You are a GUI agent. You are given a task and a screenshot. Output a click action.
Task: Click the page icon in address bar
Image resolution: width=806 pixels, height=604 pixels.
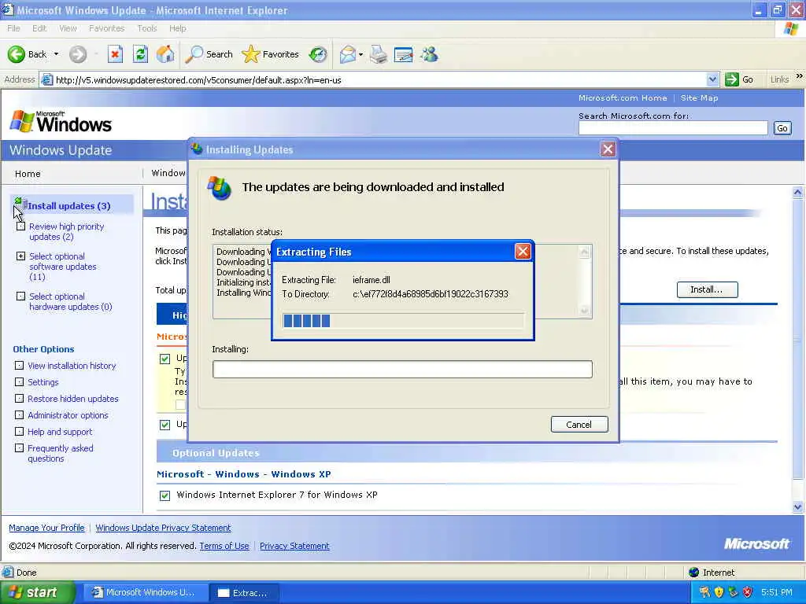(46, 79)
